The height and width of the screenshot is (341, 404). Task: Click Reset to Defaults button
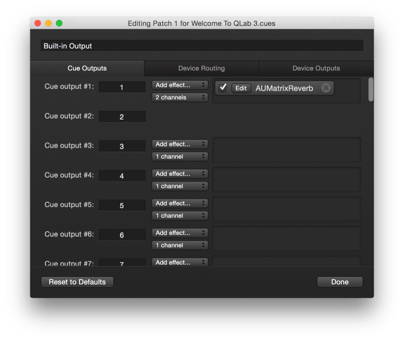coord(77,282)
